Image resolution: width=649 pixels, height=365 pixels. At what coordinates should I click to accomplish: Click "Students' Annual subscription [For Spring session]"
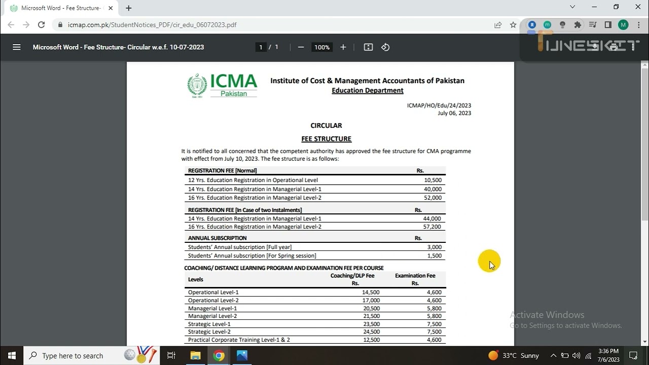click(x=252, y=256)
